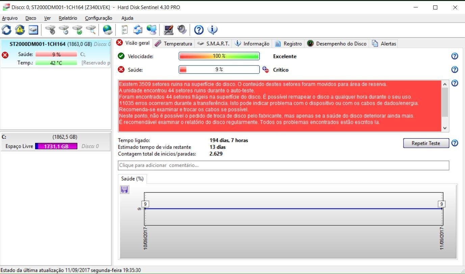Open the Ajuda menu
The width and height of the screenshot is (465, 274).
click(x=127, y=18)
